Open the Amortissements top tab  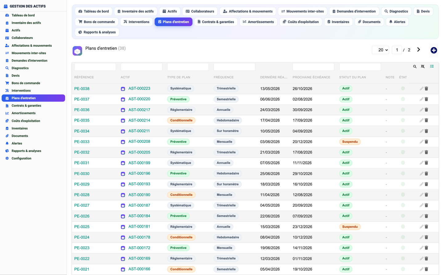258,22
